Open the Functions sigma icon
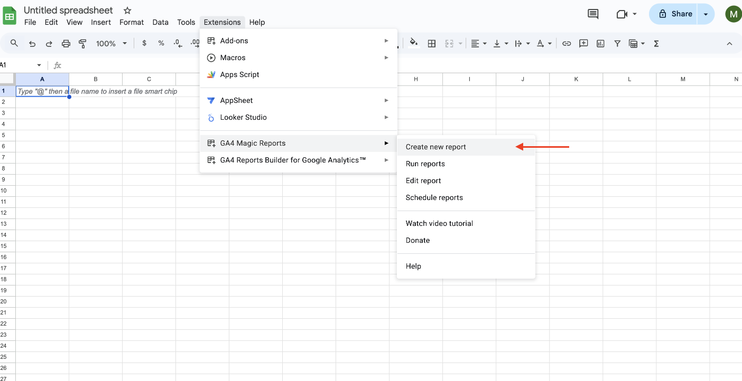 pos(656,44)
